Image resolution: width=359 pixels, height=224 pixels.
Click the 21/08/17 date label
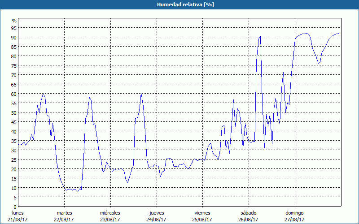pyautogui.click(x=18, y=220)
